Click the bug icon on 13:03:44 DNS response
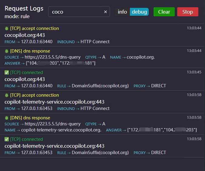205x171 pixels. (x=7, y=51)
